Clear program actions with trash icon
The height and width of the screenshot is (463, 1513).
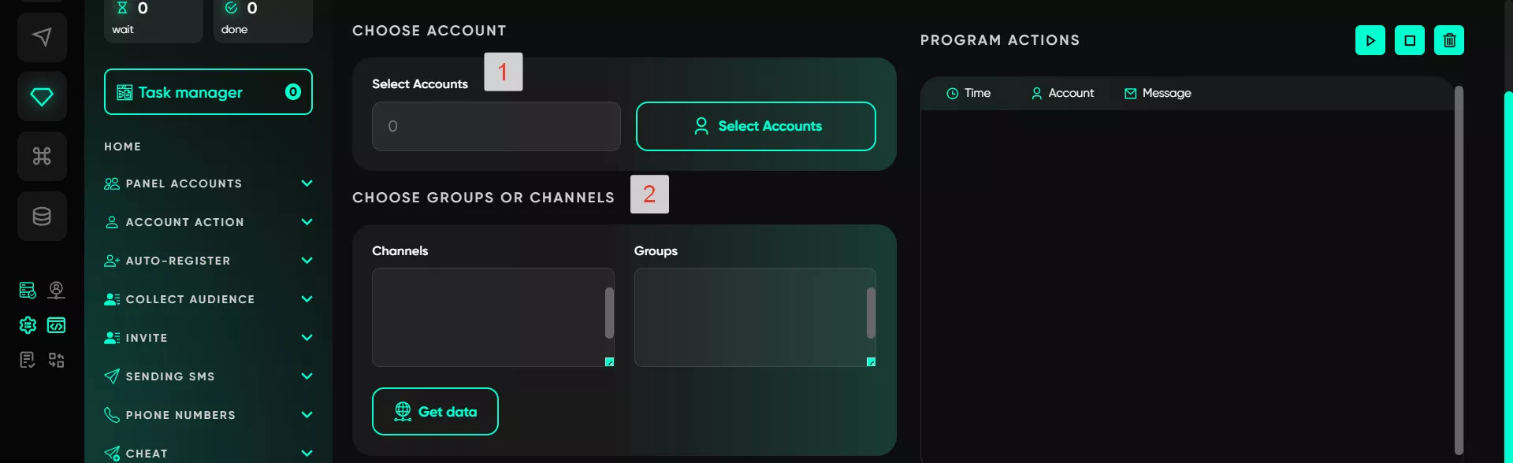tap(1449, 40)
